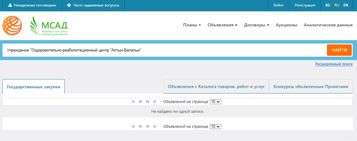Click the green МСАД department logo
Screen dimensions: 357x141
49,26
